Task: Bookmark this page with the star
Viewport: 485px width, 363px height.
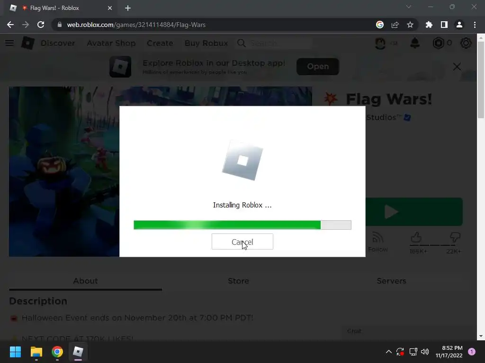Action: click(410, 25)
